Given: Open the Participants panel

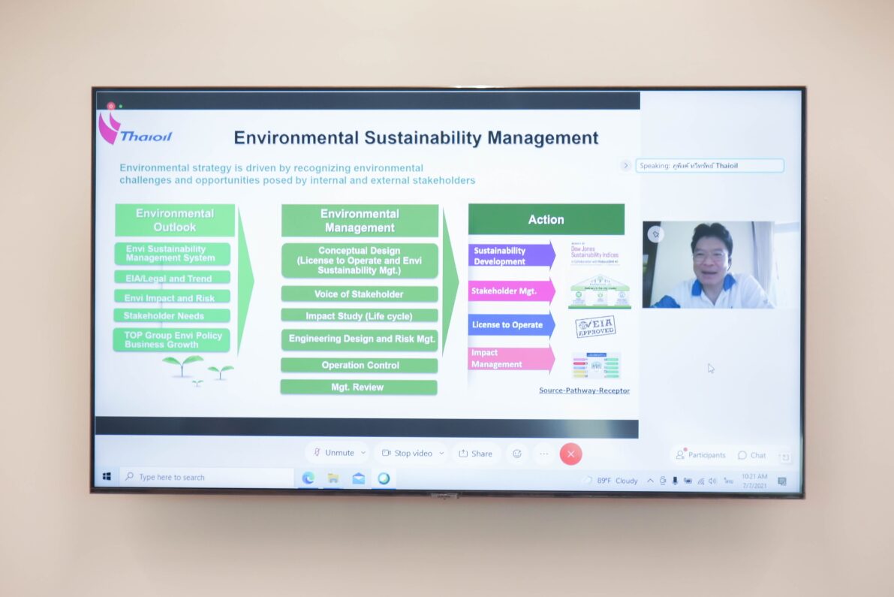Looking at the screenshot, I should [x=701, y=455].
